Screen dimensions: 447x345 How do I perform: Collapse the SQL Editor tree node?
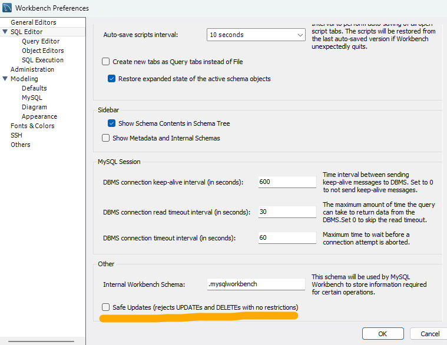click(5, 32)
